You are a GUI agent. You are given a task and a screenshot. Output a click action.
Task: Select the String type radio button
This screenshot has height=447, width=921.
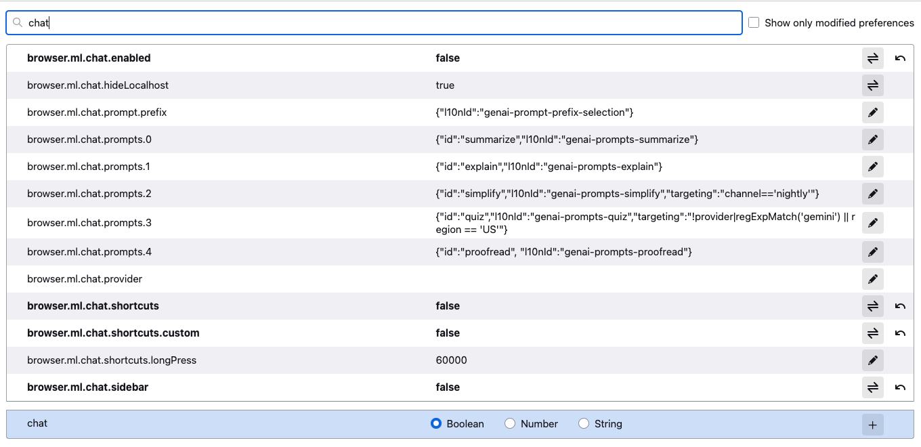click(x=584, y=424)
